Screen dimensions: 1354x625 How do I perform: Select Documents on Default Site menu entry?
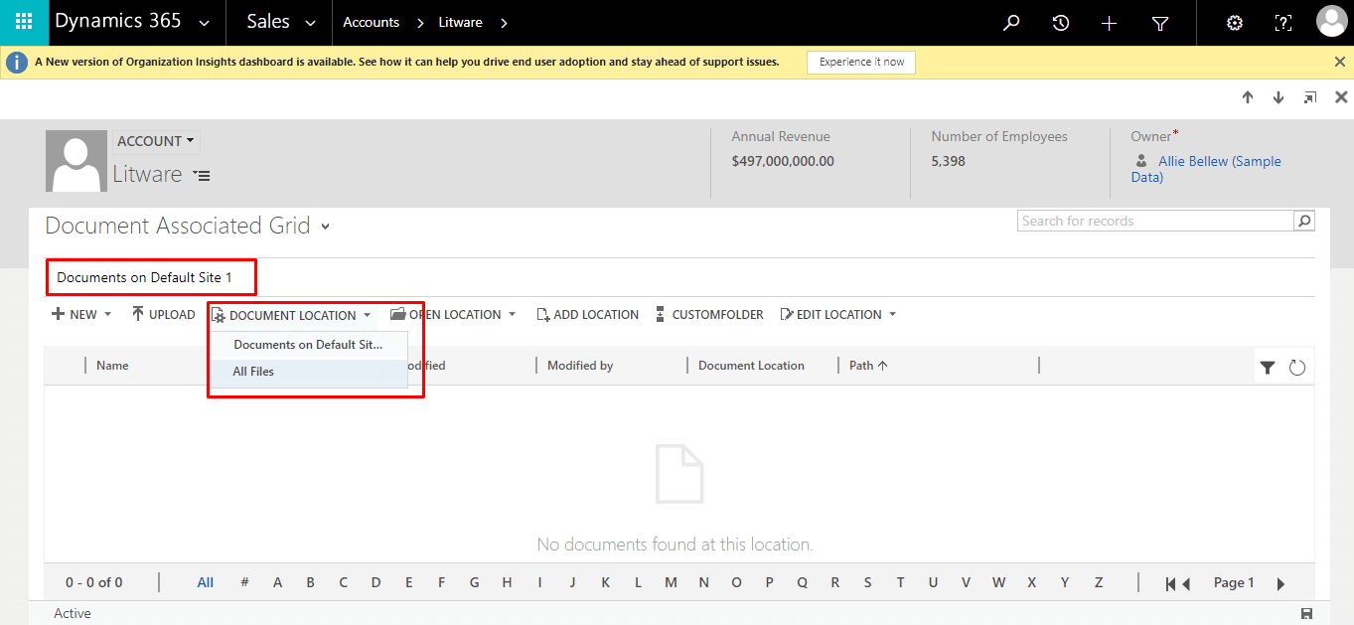pyautogui.click(x=308, y=345)
